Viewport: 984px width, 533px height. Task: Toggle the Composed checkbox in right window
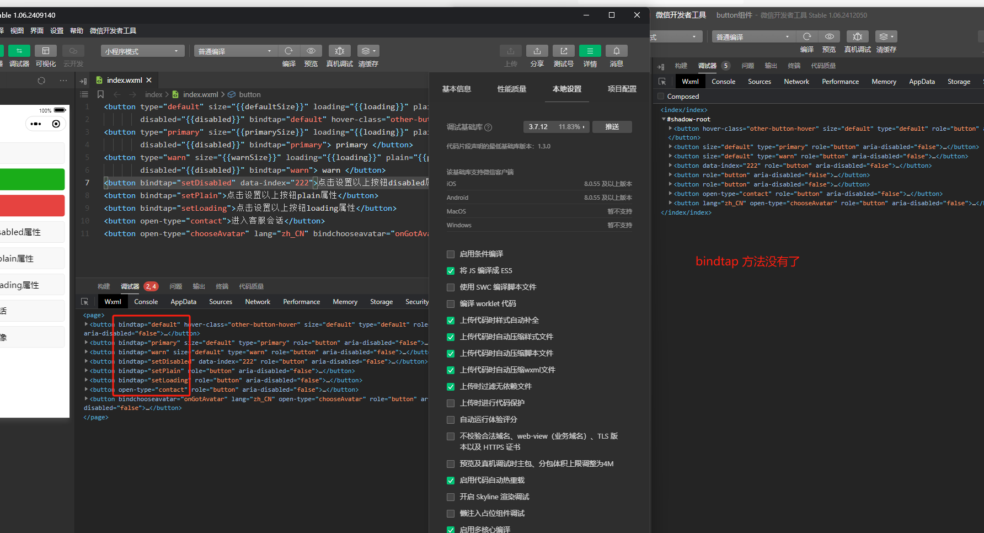pyautogui.click(x=661, y=97)
